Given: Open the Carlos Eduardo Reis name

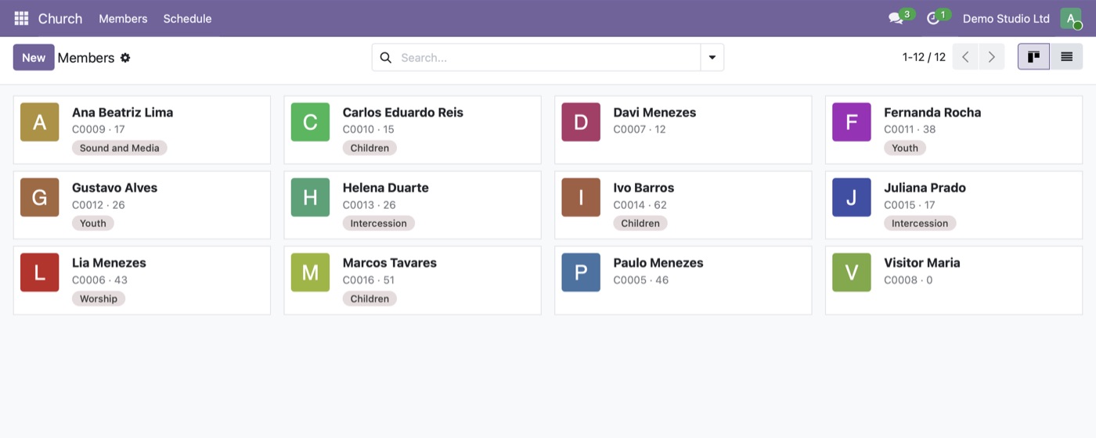Looking at the screenshot, I should coord(403,113).
